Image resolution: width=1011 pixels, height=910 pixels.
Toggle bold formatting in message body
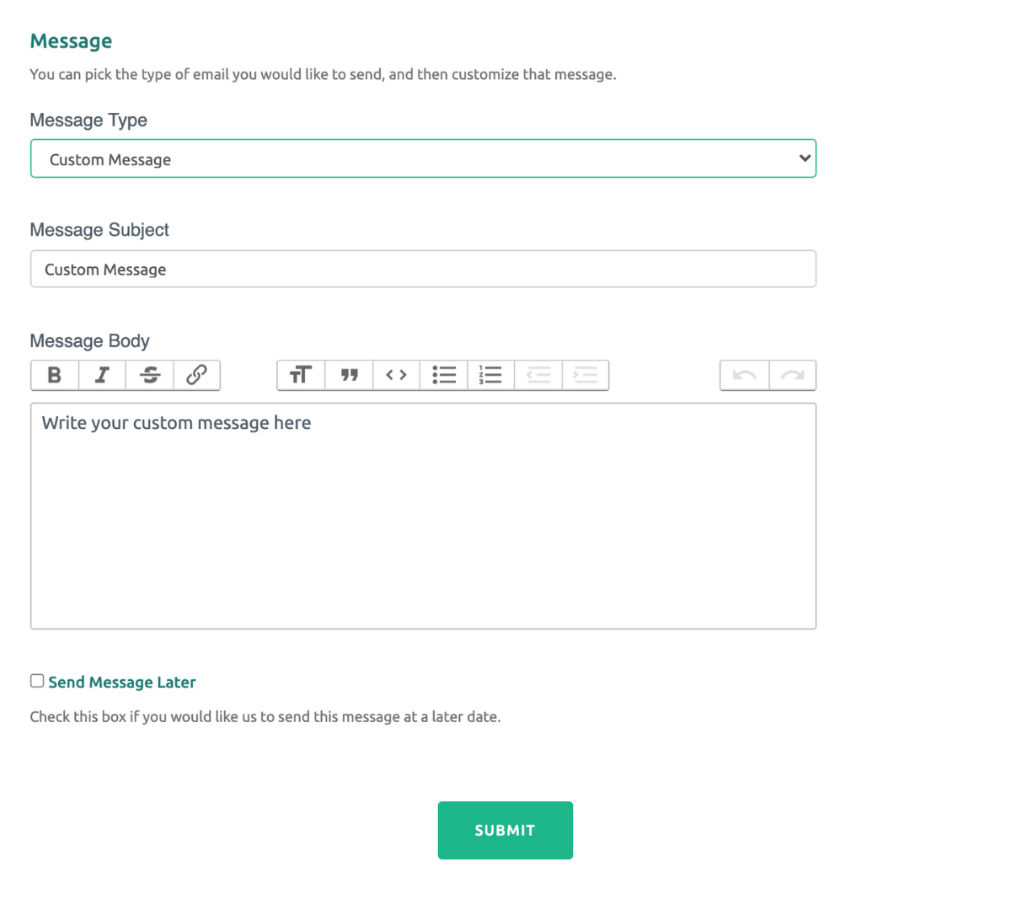pyautogui.click(x=55, y=375)
